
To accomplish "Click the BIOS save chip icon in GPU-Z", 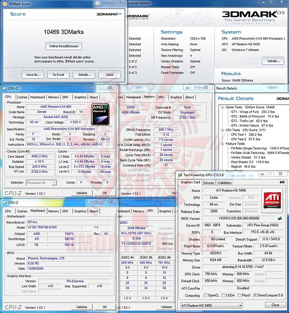I will [x=280, y=218].
